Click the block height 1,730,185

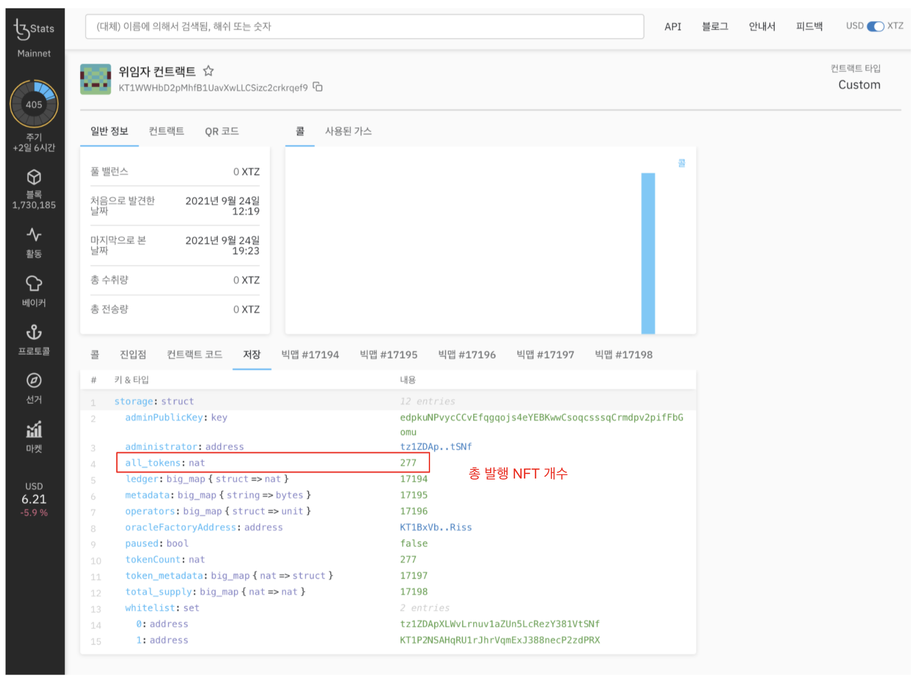coord(34,205)
